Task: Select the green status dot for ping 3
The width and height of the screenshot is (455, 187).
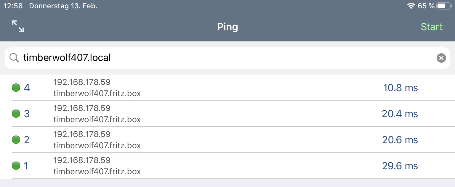Action: 16,114
